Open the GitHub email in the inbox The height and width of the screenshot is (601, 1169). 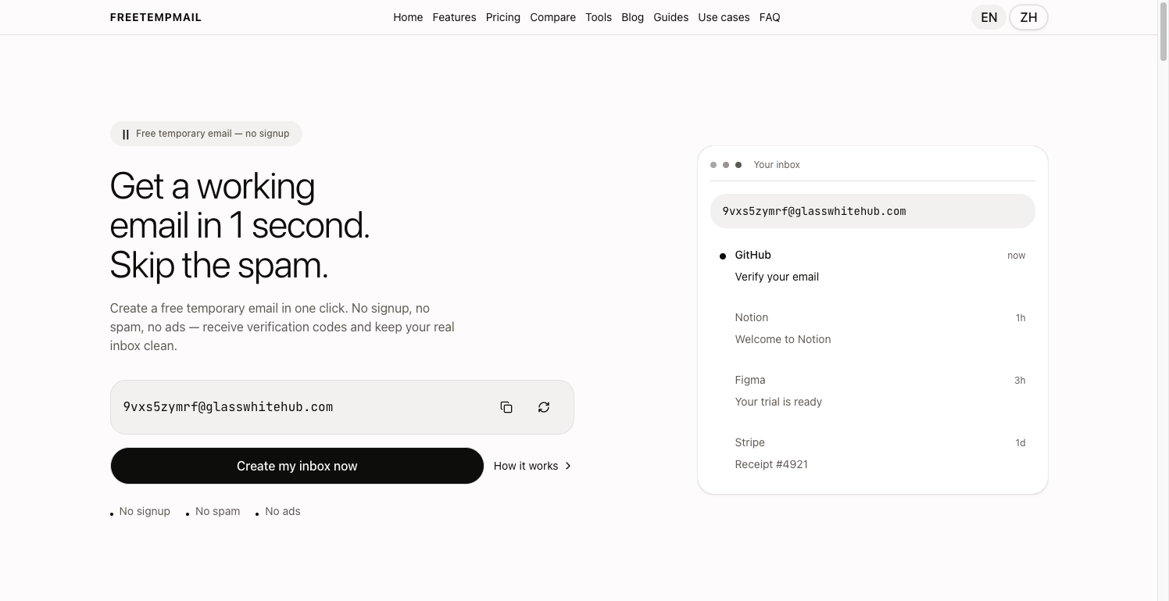[x=873, y=266]
